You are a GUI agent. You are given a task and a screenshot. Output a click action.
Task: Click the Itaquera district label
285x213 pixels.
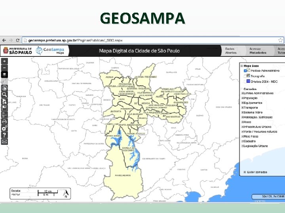tap(171, 105)
